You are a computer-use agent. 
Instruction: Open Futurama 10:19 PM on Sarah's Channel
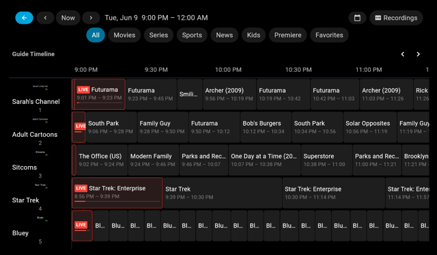point(283,94)
